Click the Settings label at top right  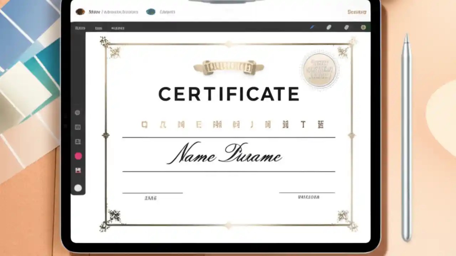[x=357, y=11]
